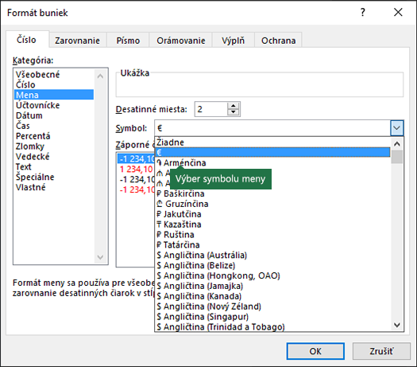Image resolution: width=417 pixels, height=367 pixels.
Task: Switch to the Výplň tab
Action: coord(233,41)
